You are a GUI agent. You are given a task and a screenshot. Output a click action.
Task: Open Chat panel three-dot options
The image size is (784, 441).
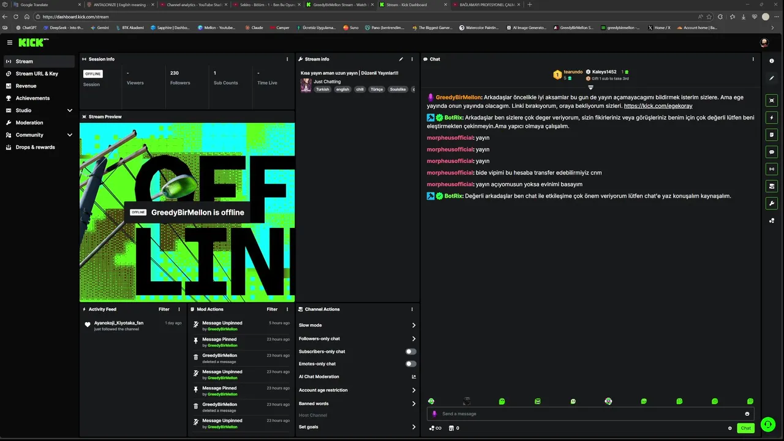[x=753, y=59]
